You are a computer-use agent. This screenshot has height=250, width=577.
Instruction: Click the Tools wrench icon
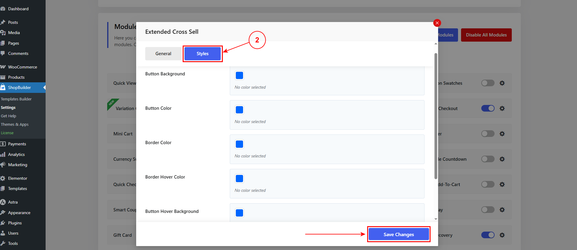3,243
